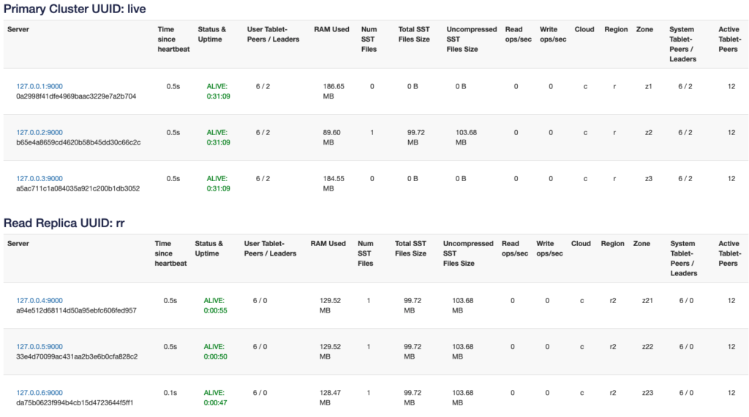Open the 127.0.0.1:9000 server link

click(x=39, y=86)
